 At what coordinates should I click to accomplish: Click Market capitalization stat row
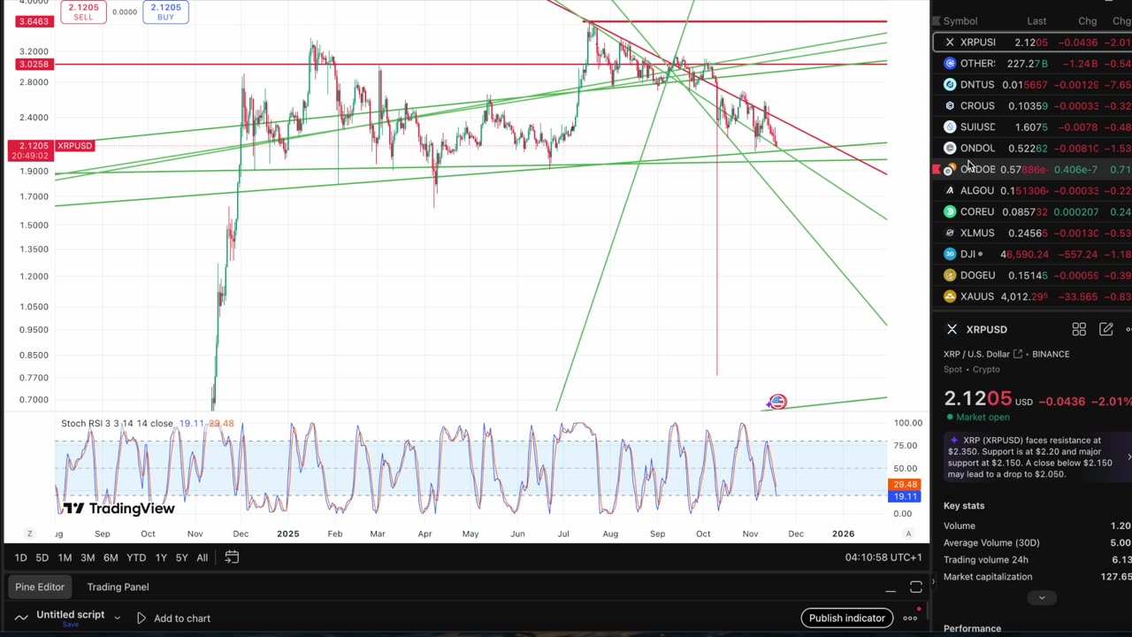pos(1037,577)
